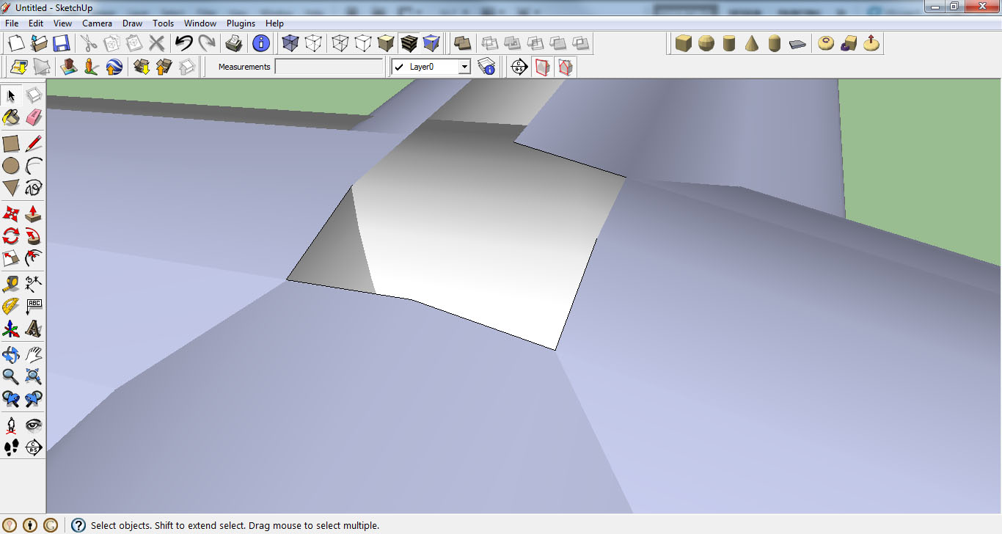Open Model Info blue i icon
This screenshot has height=534, width=1002.
[x=261, y=43]
